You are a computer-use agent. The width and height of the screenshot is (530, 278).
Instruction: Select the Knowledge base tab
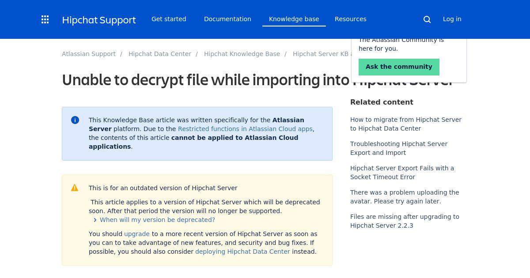pos(294,19)
